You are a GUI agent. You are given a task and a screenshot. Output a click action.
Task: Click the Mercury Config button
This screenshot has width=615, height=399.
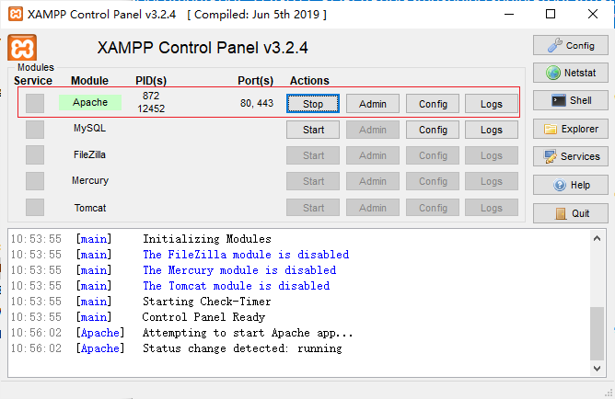tap(433, 181)
